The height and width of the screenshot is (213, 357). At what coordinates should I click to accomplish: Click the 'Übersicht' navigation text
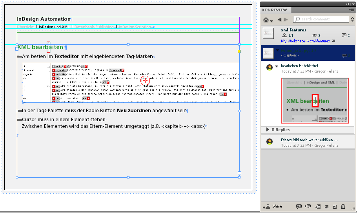(25, 27)
